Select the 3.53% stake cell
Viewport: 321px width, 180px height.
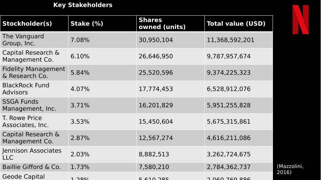80,122
